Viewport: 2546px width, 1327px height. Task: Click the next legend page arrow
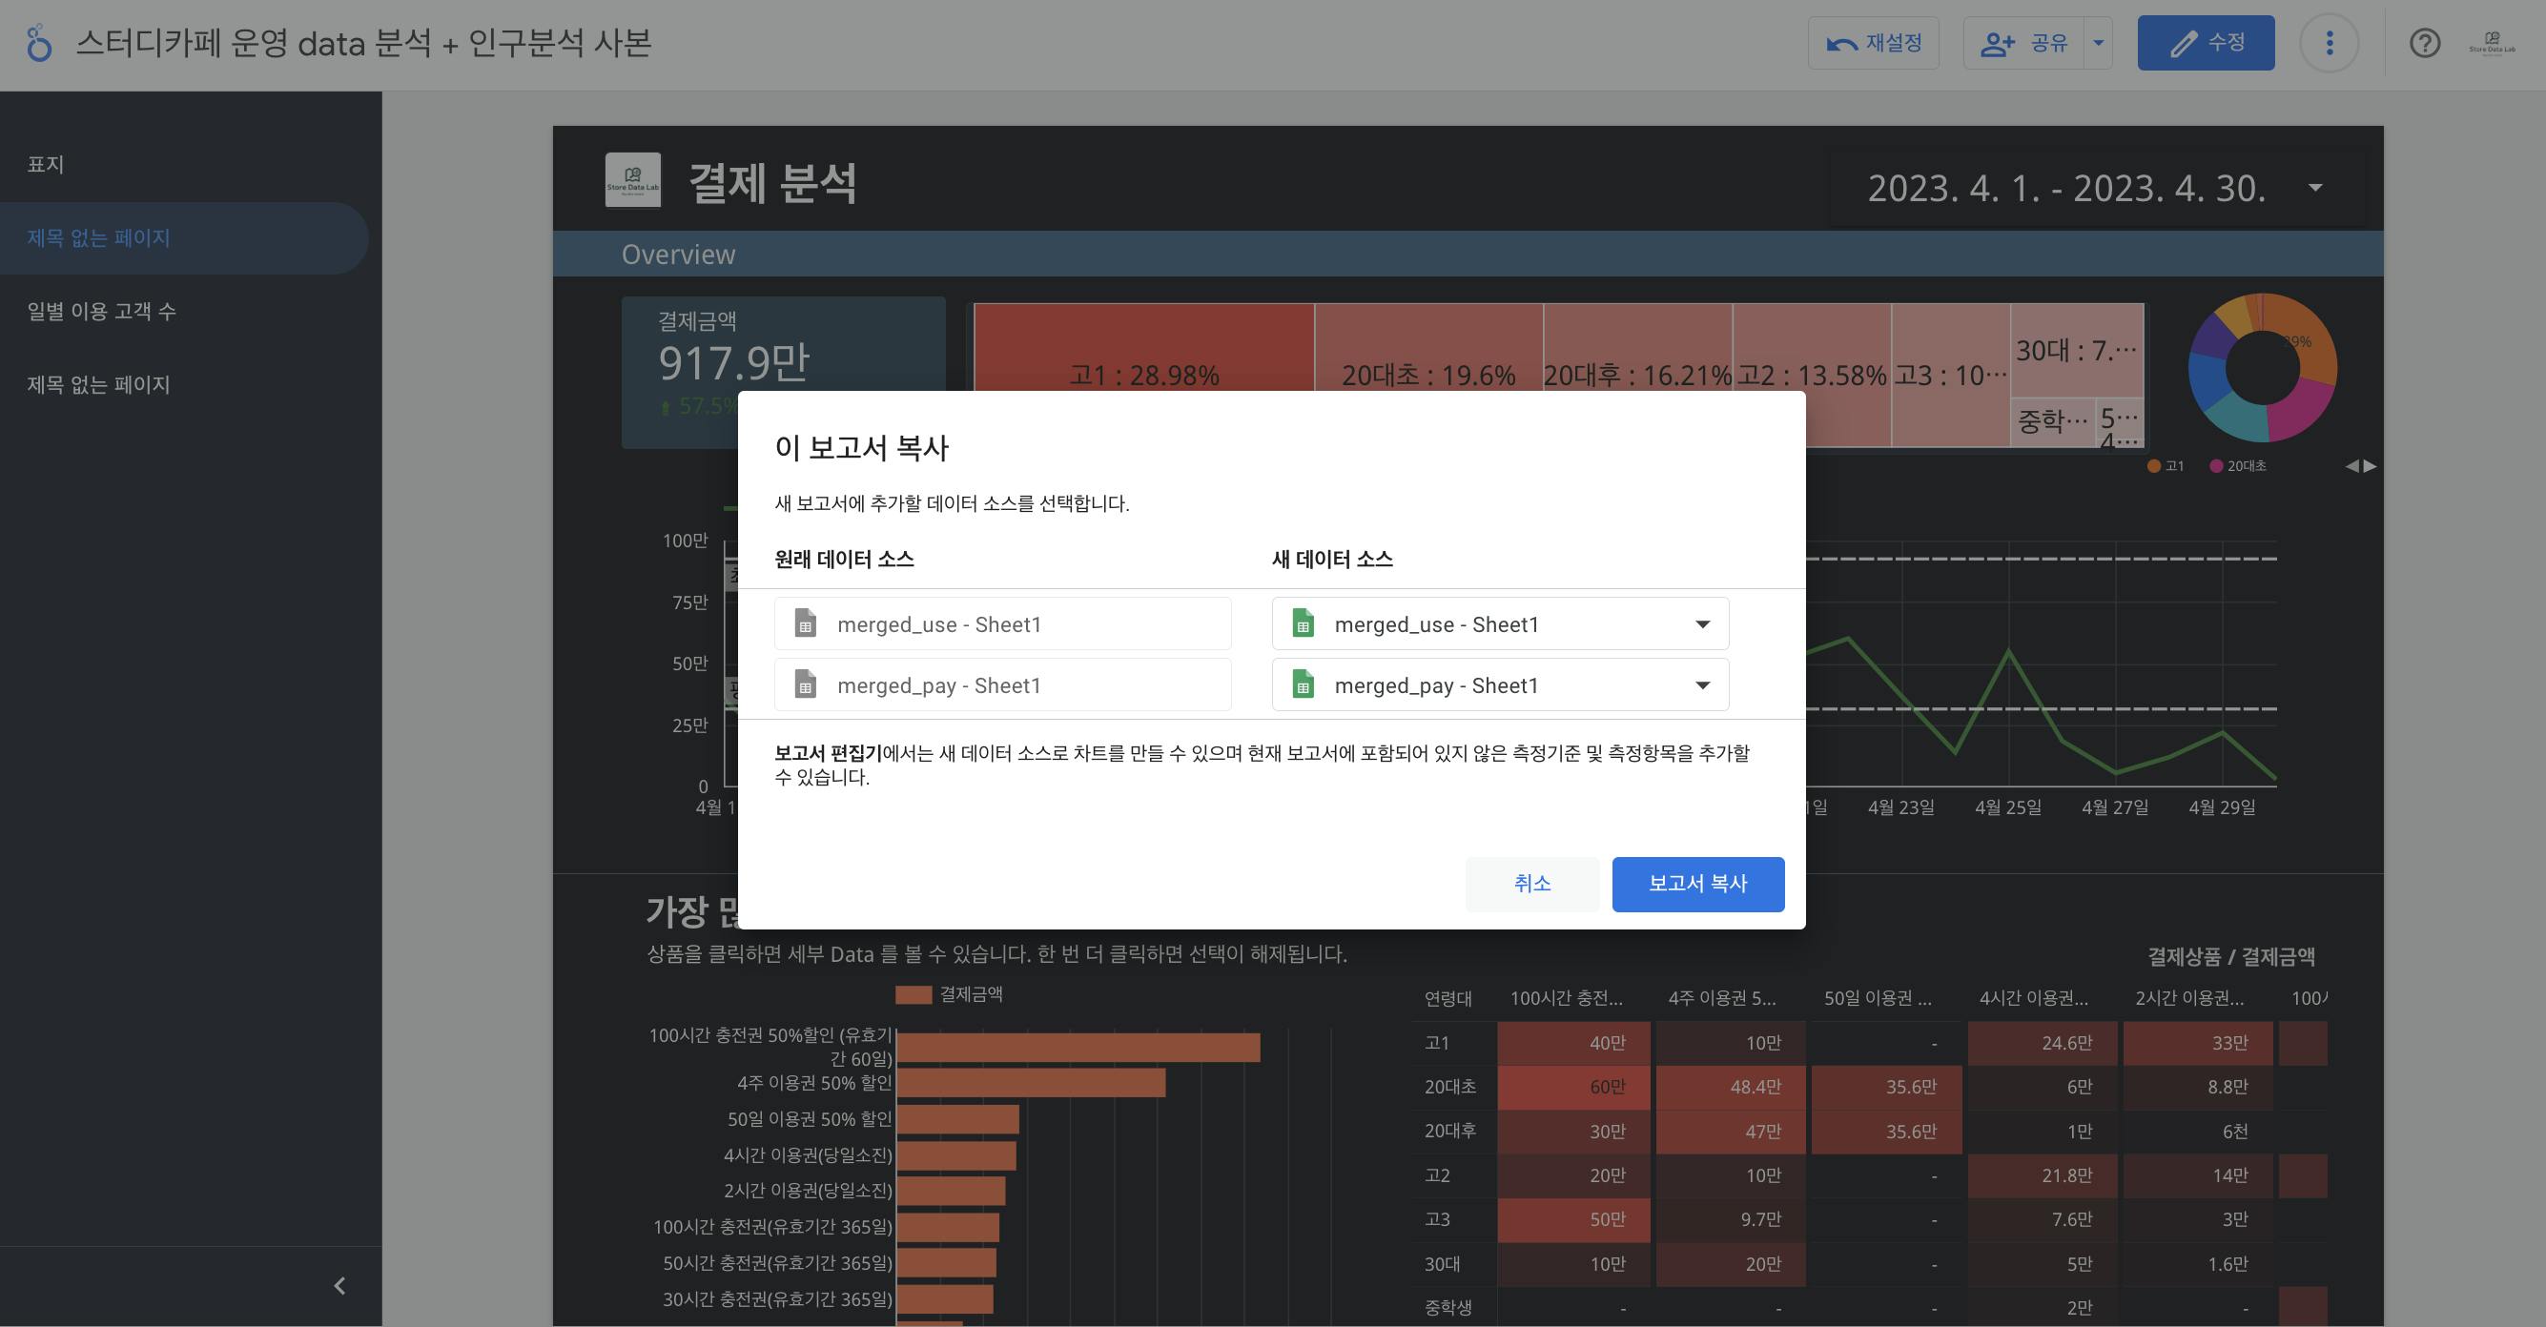pyautogui.click(x=2371, y=466)
